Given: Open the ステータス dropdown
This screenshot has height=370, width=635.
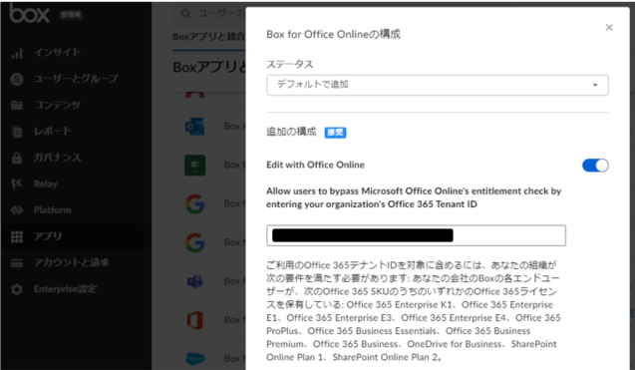Looking at the screenshot, I should pyautogui.click(x=437, y=85).
